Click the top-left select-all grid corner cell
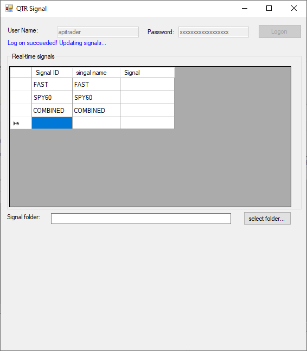This screenshot has height=351, width=307. pos(21,73)
